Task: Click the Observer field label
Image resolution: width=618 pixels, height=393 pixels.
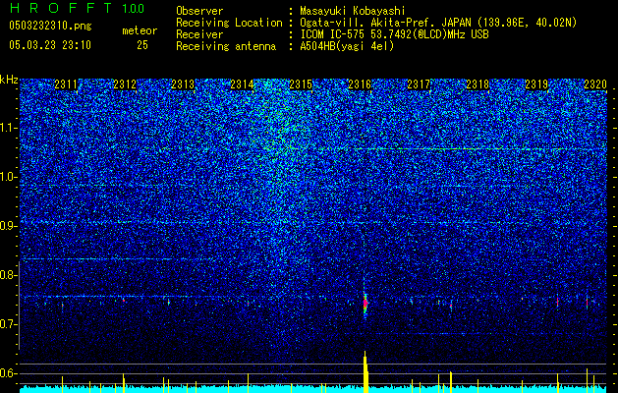Action: pos(199,11)
